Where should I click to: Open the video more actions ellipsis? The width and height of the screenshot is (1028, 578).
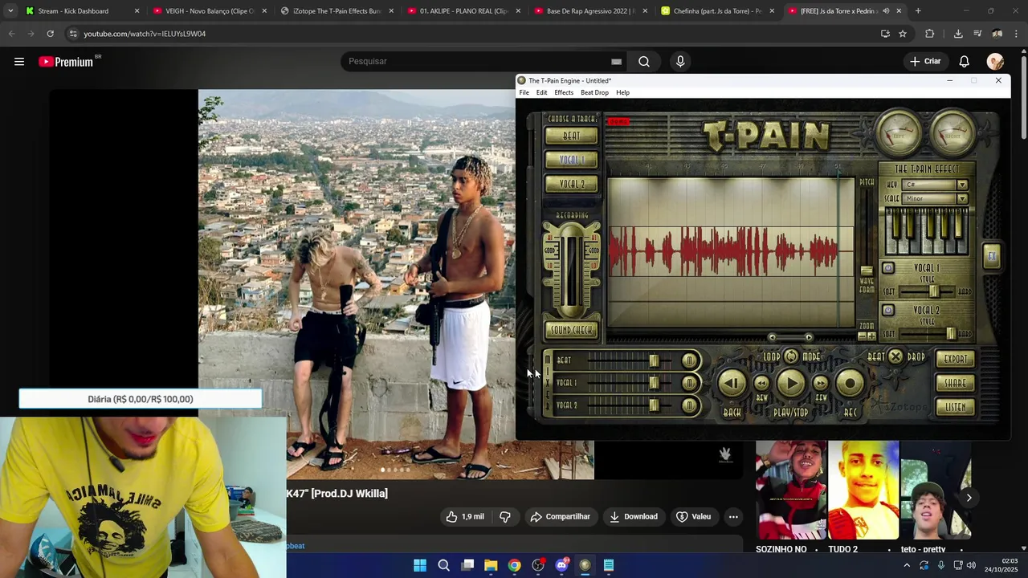click(733, 516)
